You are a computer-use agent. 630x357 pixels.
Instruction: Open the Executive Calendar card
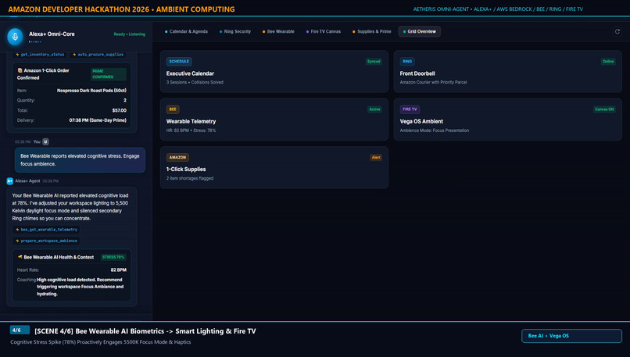click(x=274, y=72)
